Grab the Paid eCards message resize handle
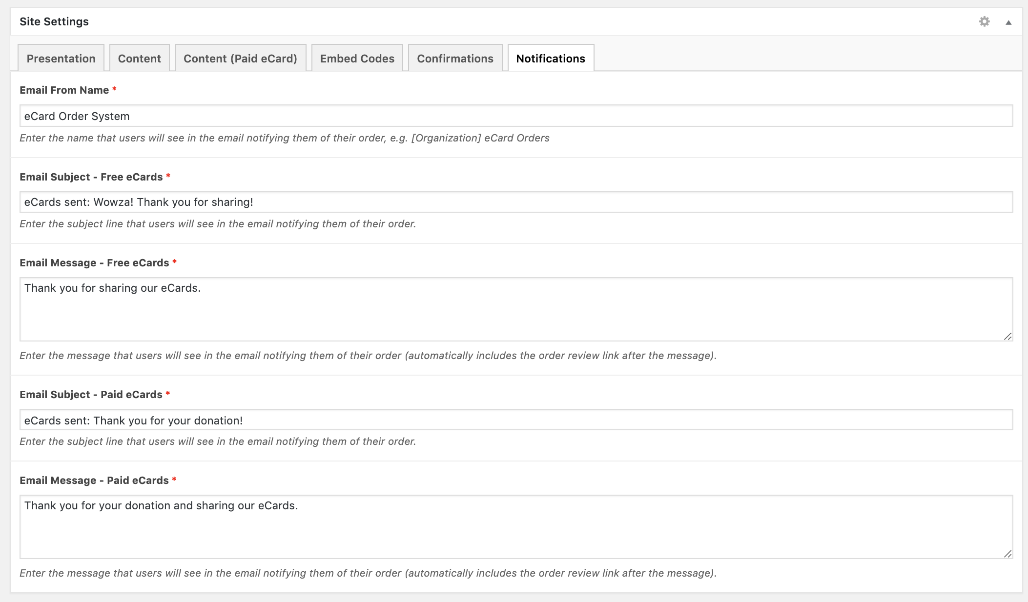This screenshot has width=1028, height=602. coord(1007,554)
